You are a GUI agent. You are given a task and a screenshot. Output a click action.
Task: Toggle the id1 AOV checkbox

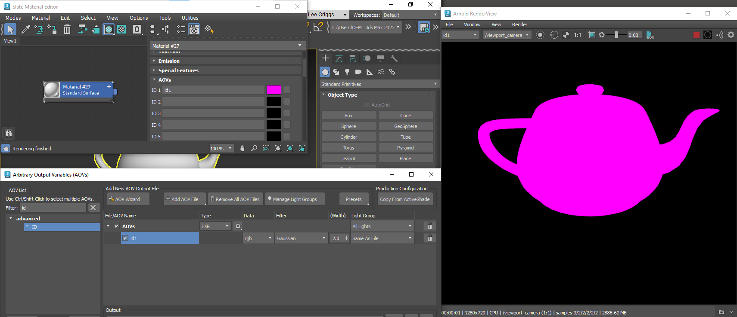click(125, 238)
